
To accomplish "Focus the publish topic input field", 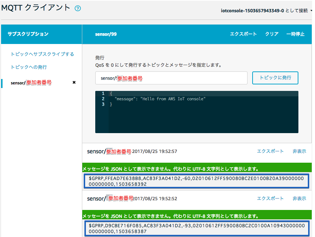I will [x=171, y=78].
